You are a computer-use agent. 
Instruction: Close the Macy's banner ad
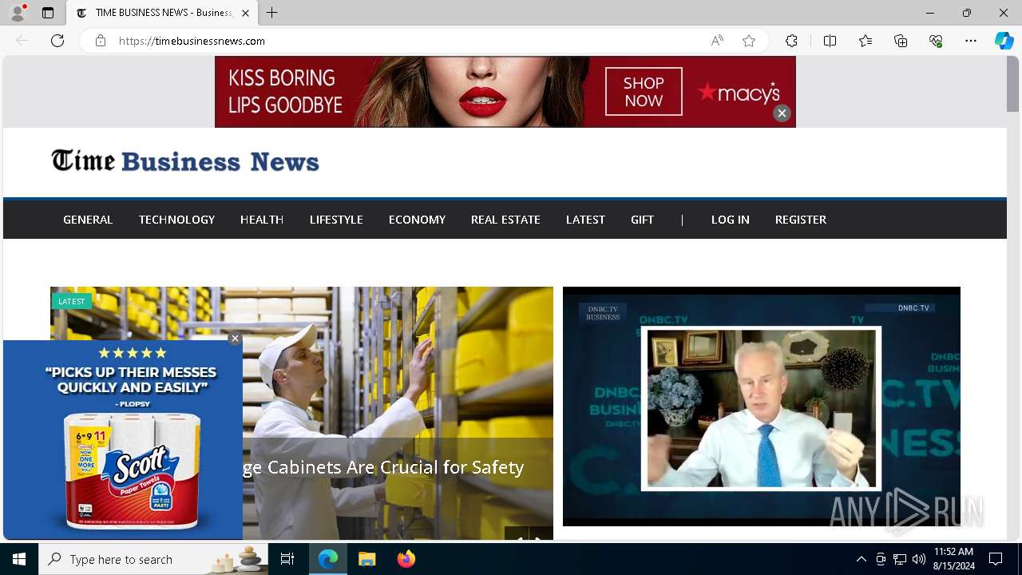tap(782, 113)
